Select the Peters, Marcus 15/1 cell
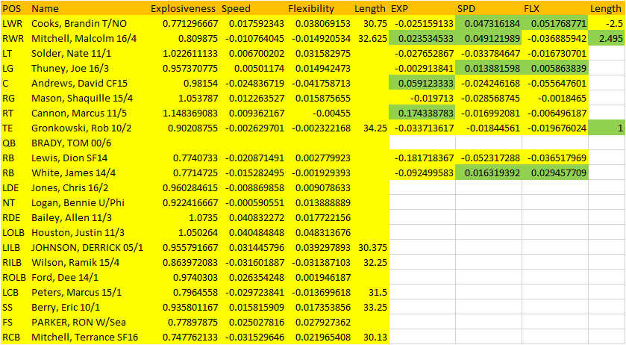Viewport: 626px width, 345px height. point(77,292)
